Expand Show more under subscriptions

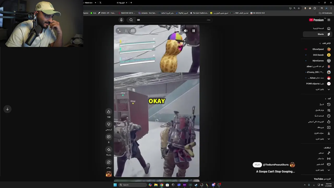pyautogui.click(x=318, y=89)
